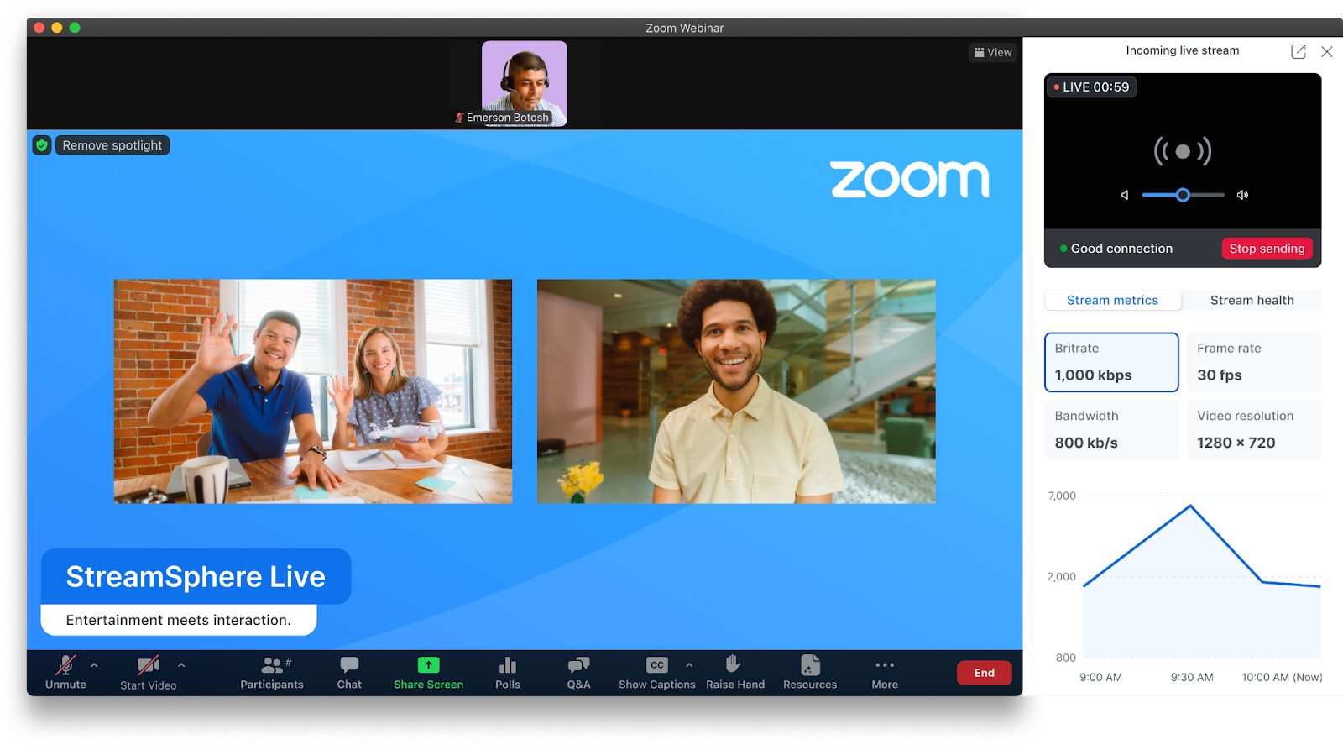
Task: Click the green Share Screen button
Action: pyautogui.click(x=428, y=673)
